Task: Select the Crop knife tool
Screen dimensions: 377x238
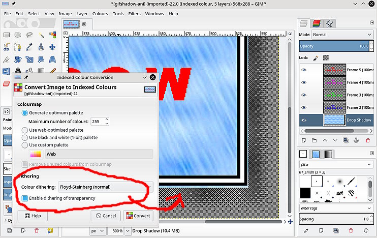Action: pyautogui.click(x=7, y=59)
